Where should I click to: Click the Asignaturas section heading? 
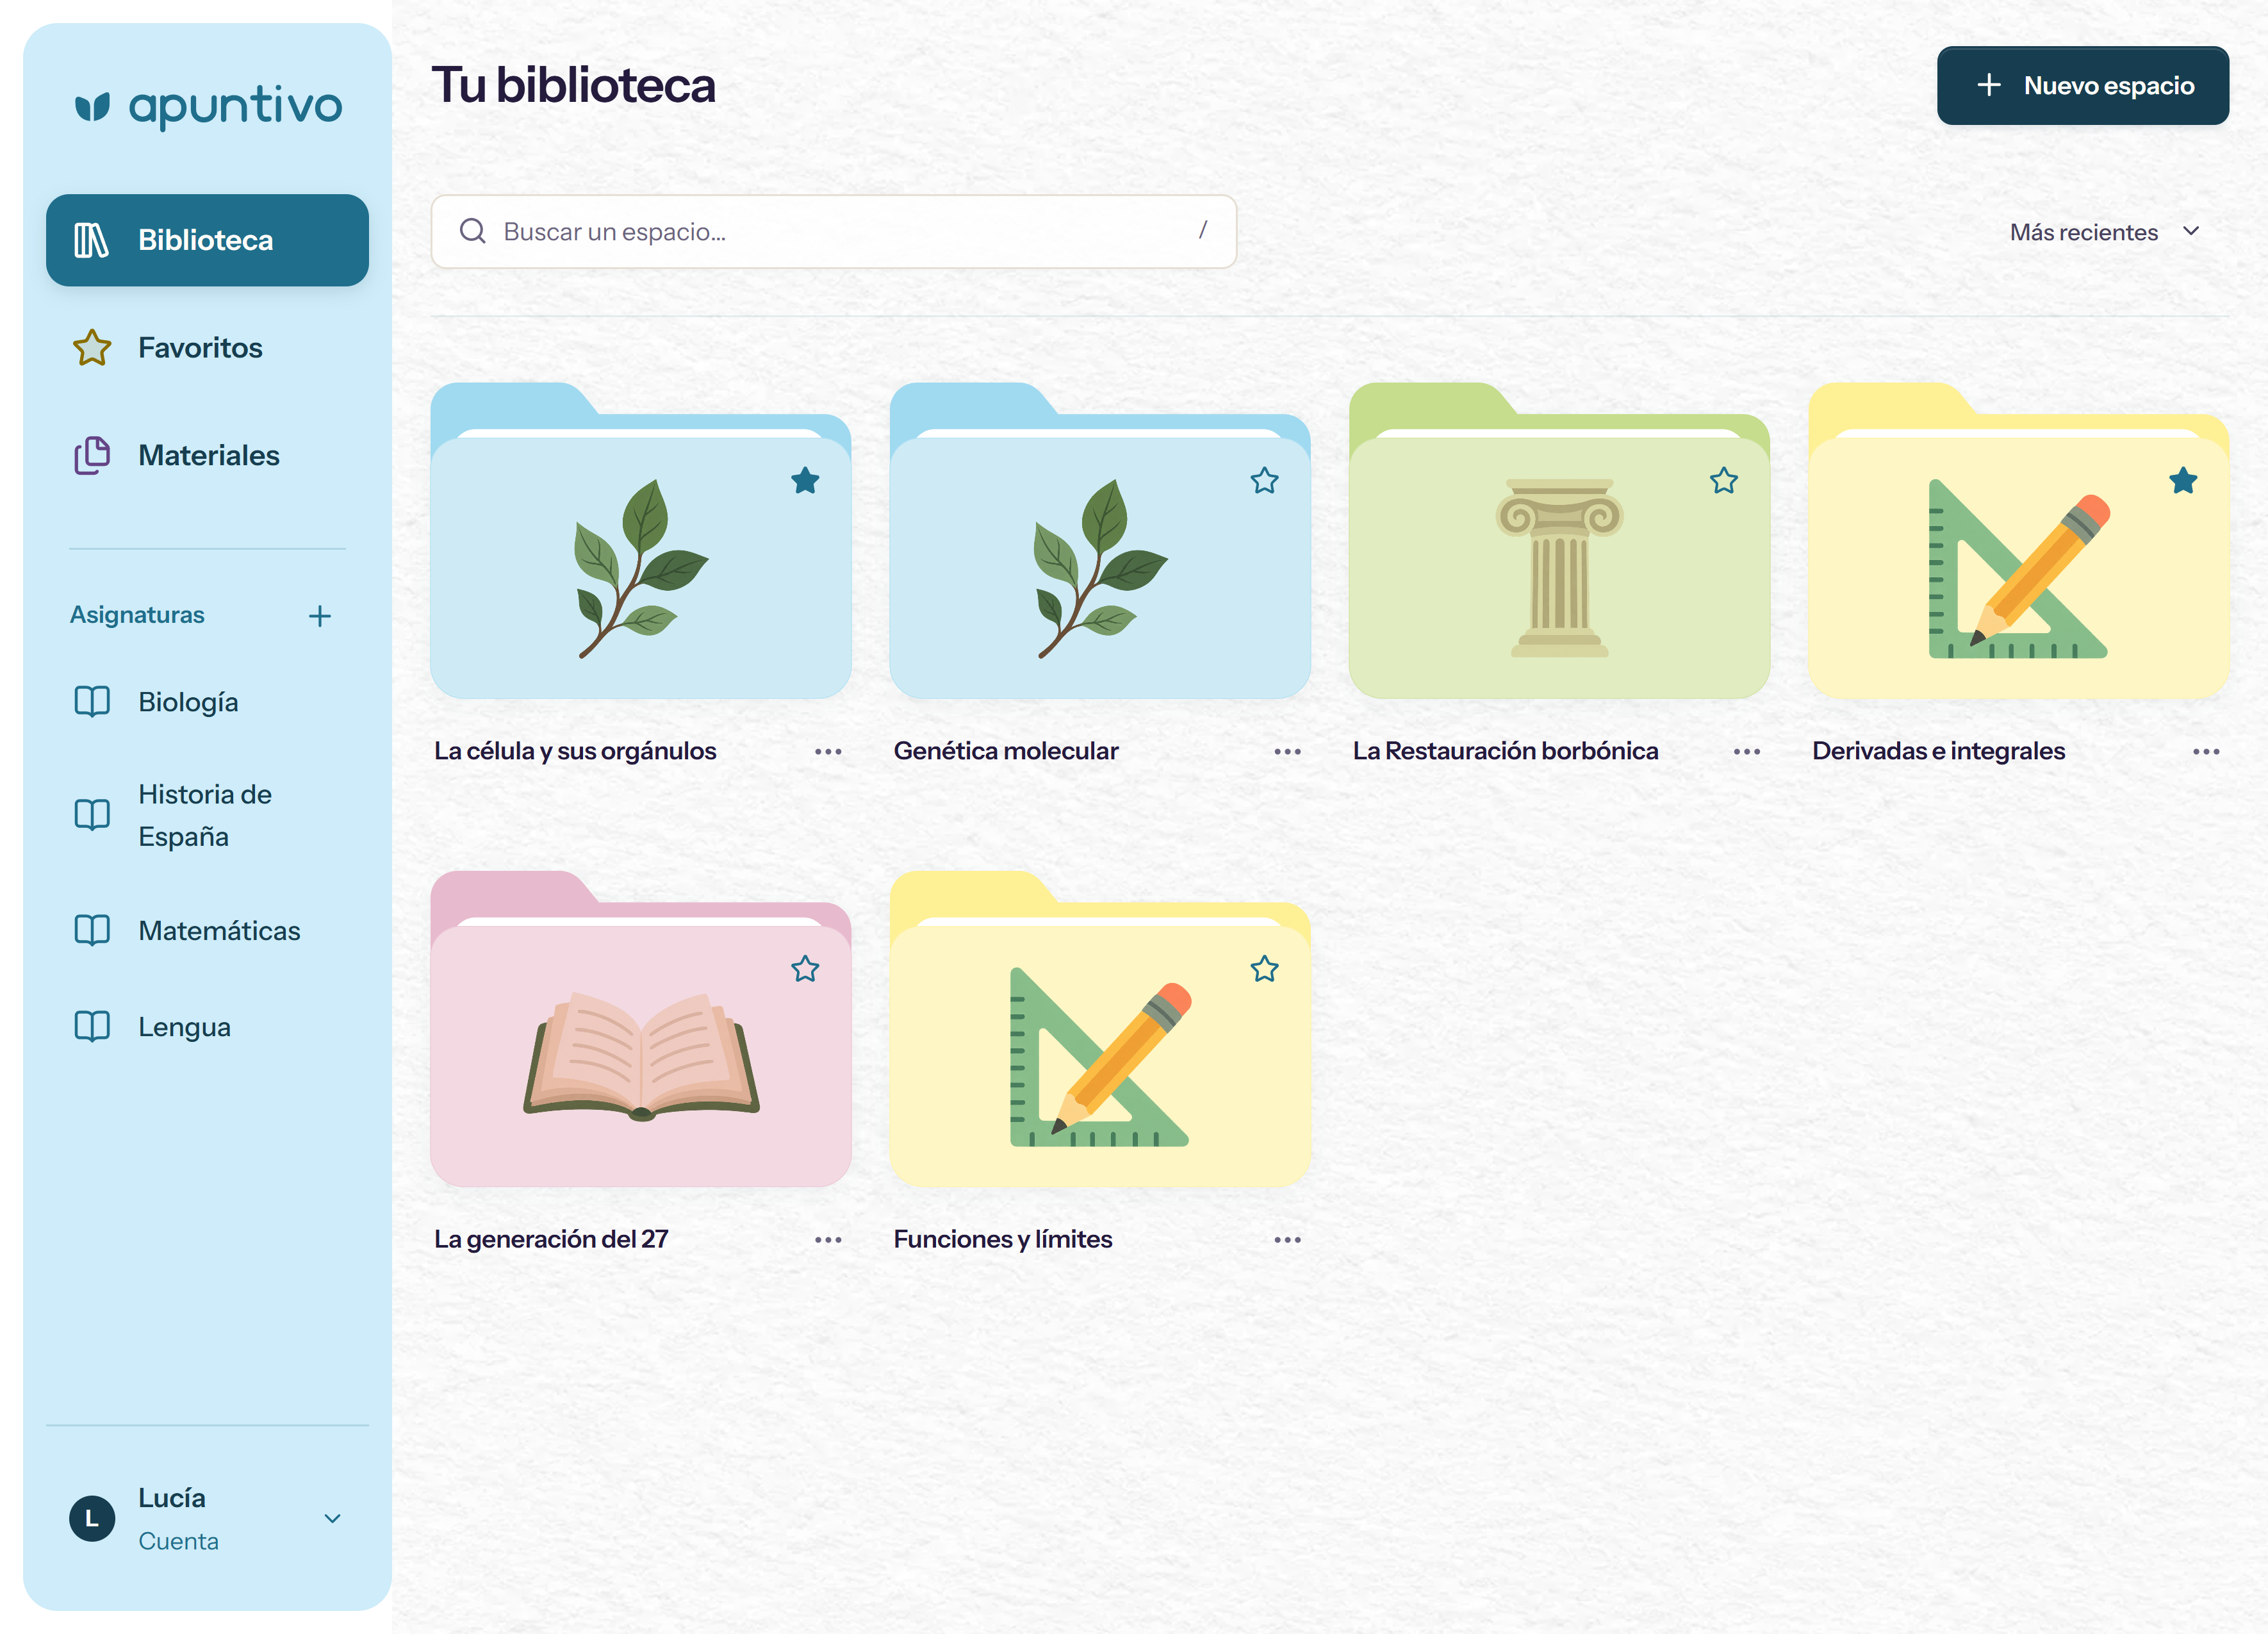click(x=137, y=615)
